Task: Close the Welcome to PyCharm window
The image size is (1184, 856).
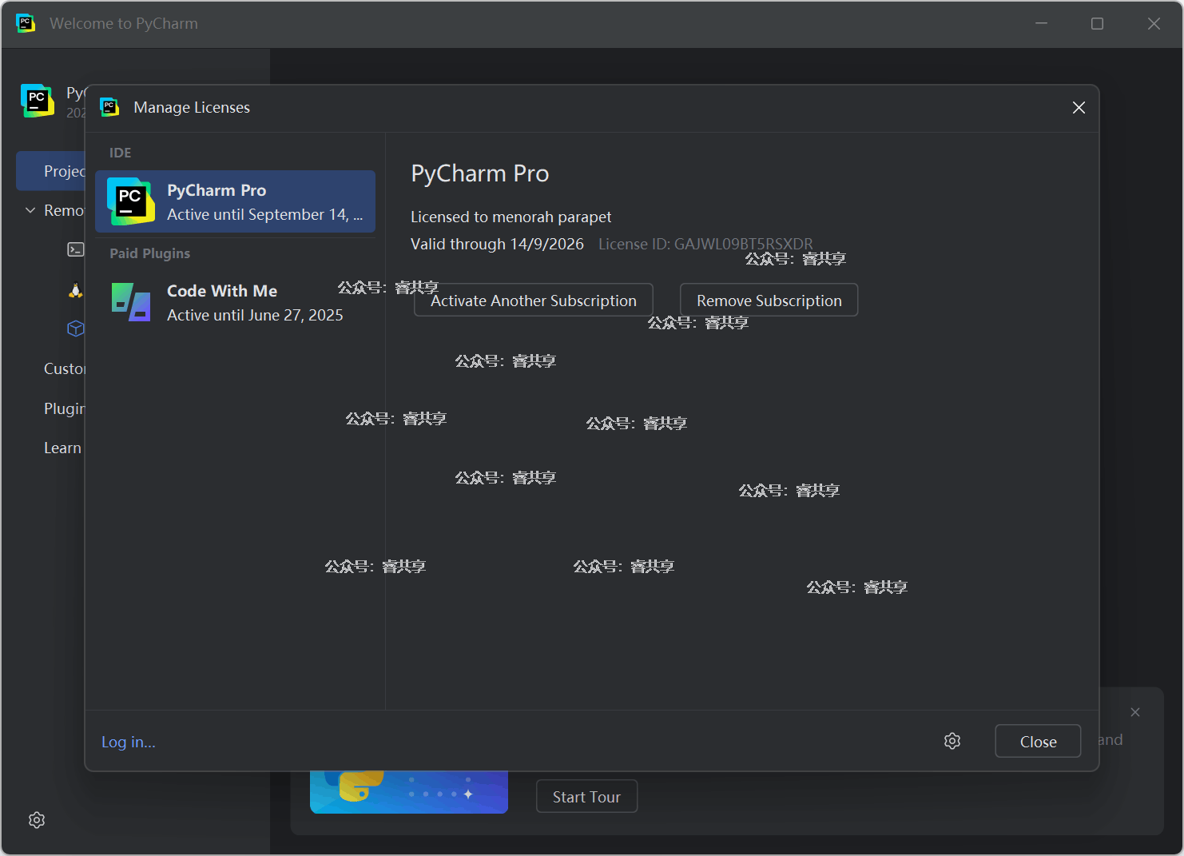Action: 1154,23
